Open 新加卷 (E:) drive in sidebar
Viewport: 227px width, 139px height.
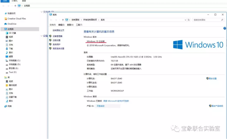tap(13, 68)
